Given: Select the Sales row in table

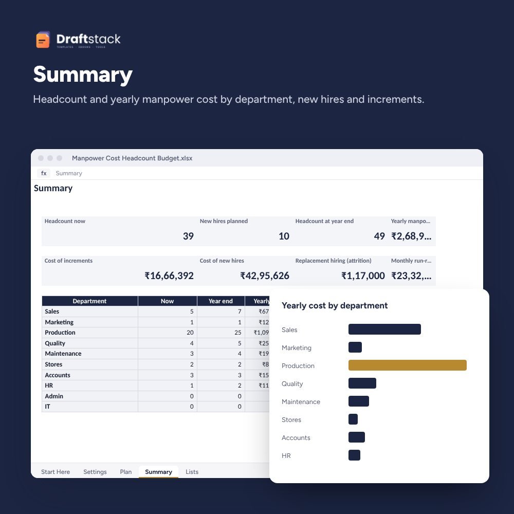Looking at the screenshot, I should coord(156,311).
